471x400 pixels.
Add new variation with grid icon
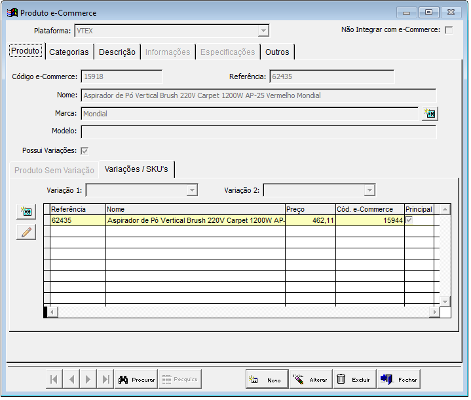(x=26, y=212)
